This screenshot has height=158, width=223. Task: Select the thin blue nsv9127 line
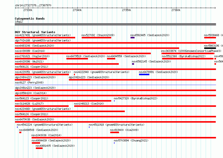[115, 85]
